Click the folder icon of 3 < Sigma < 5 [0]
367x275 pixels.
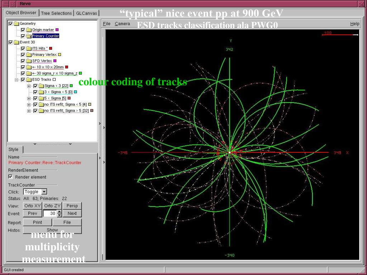click(x=41, y=92)
